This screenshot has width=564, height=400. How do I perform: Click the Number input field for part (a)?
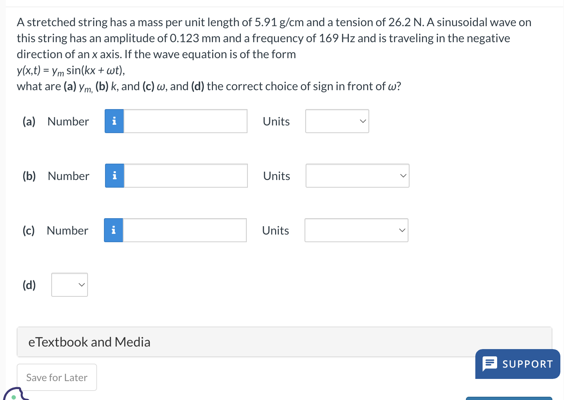(x=185, y=121)
